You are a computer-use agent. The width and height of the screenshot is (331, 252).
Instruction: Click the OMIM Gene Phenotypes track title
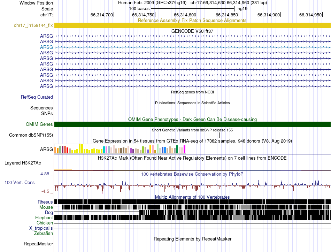pyautogui.click(x=192, y=119)
